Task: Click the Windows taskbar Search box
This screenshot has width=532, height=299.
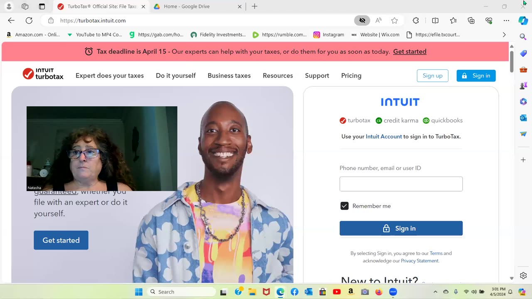Action: (x=182, y=292)
